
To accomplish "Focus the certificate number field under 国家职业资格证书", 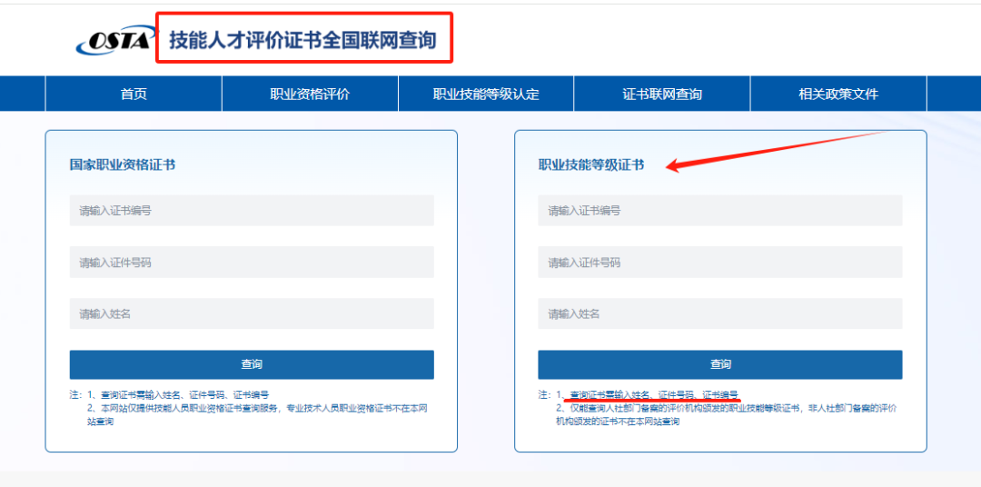I will pos(252,211).
